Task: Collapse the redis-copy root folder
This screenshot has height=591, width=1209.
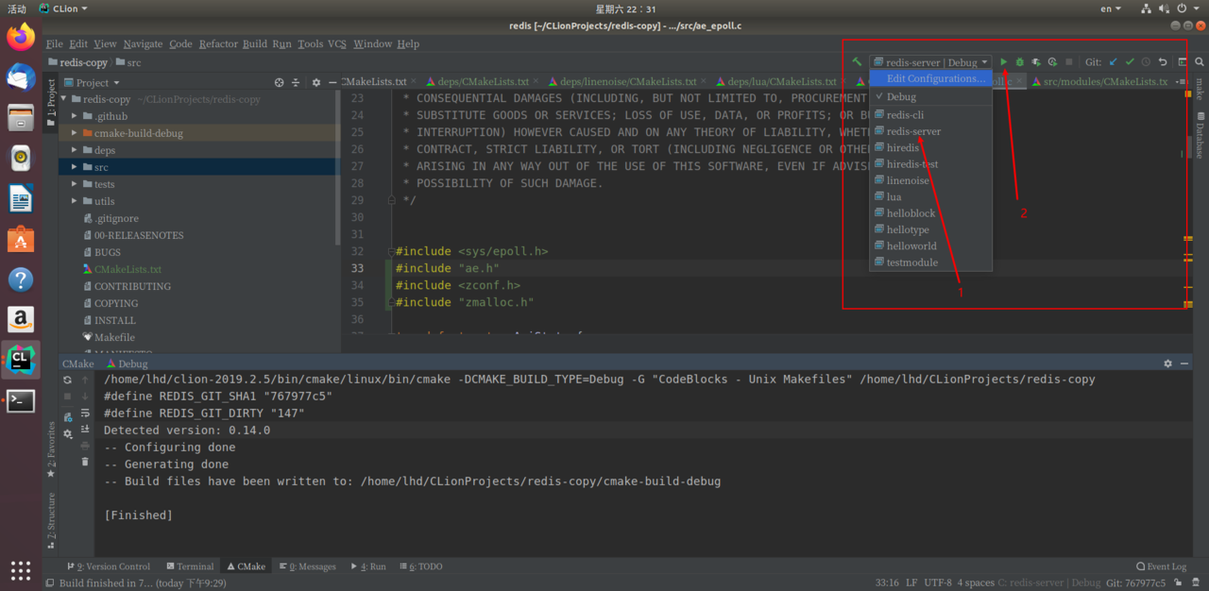Action: (64, 99)
